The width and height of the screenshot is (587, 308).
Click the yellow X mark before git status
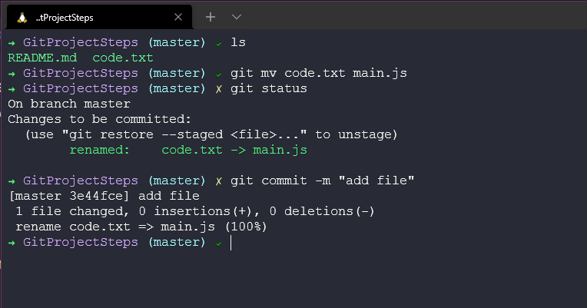point(219,88)
